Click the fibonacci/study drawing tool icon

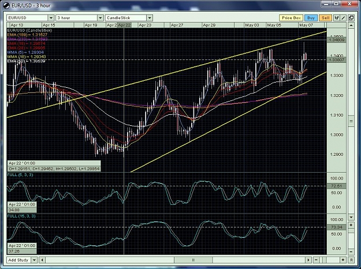337,18
